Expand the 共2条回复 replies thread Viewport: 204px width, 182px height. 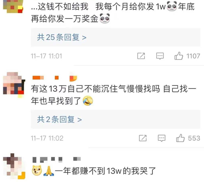[x=115, y=119]
